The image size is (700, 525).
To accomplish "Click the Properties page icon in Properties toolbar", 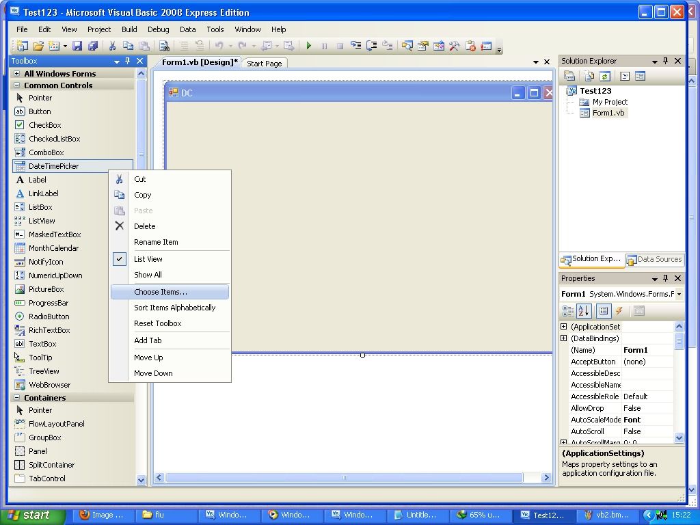I will [639, 311].
